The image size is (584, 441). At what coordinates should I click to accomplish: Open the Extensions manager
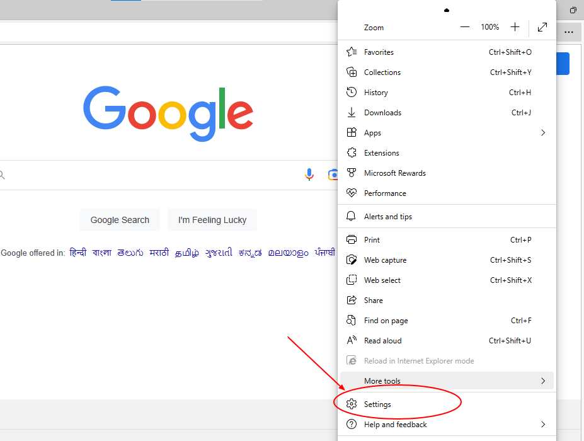point(382,152)
